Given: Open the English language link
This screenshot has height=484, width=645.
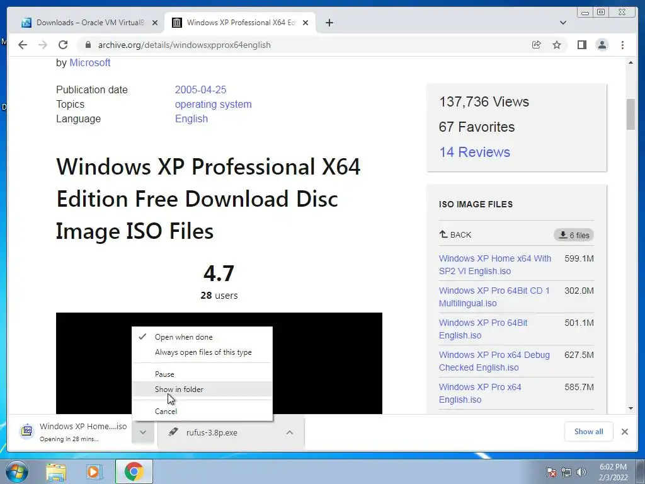Looking at the screenshot, I should [191, 118].
